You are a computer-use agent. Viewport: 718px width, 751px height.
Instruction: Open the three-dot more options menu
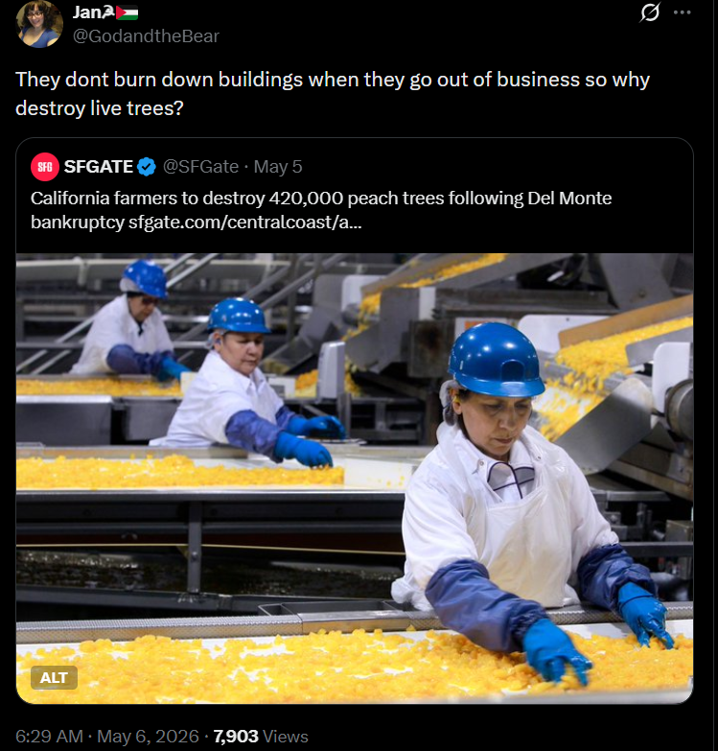click(x=683, y=12)
